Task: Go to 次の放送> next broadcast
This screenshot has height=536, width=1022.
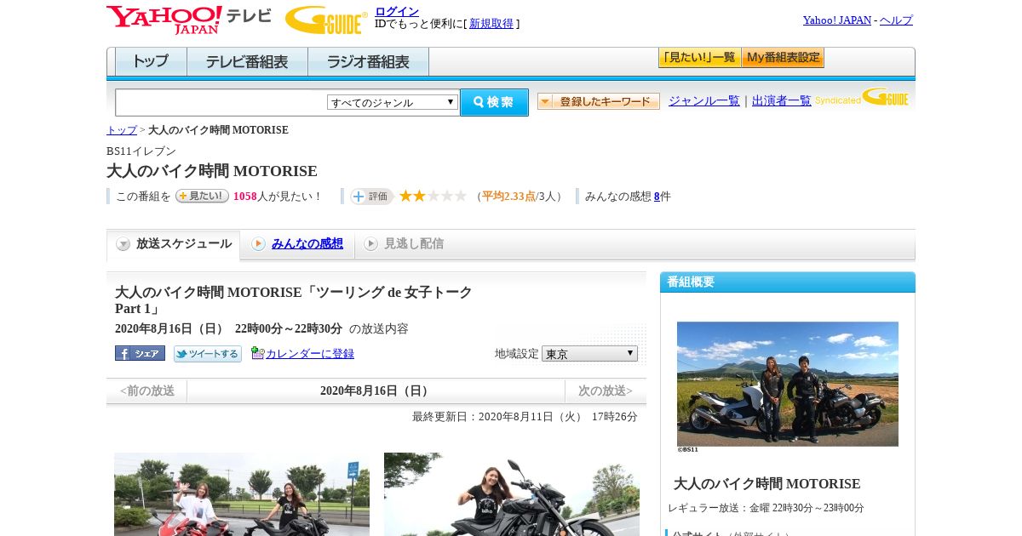Action: (x=606, y=391)
